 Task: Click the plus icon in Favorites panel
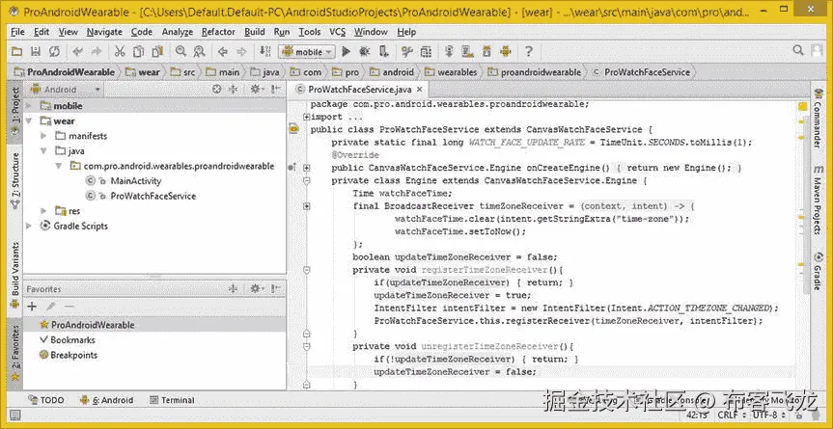(x=32, y=307)
